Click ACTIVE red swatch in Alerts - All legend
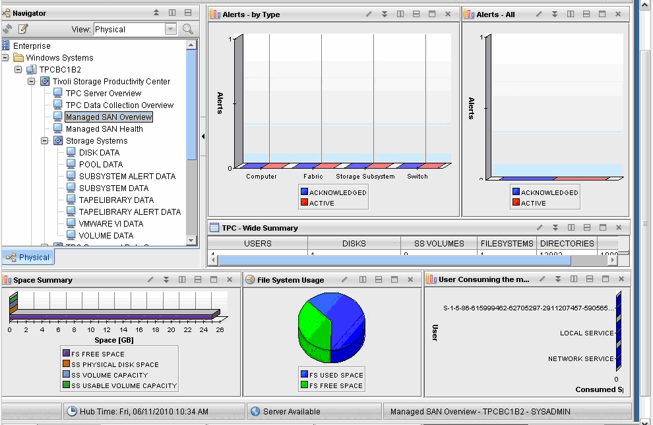Screen dimensions: 653x425 coord(516,202)
